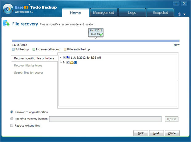Viewport: 191px width, 142px height.
Task: Click the 11/15/2012 8:48 AM timeline marker
Action: (95, 32)
